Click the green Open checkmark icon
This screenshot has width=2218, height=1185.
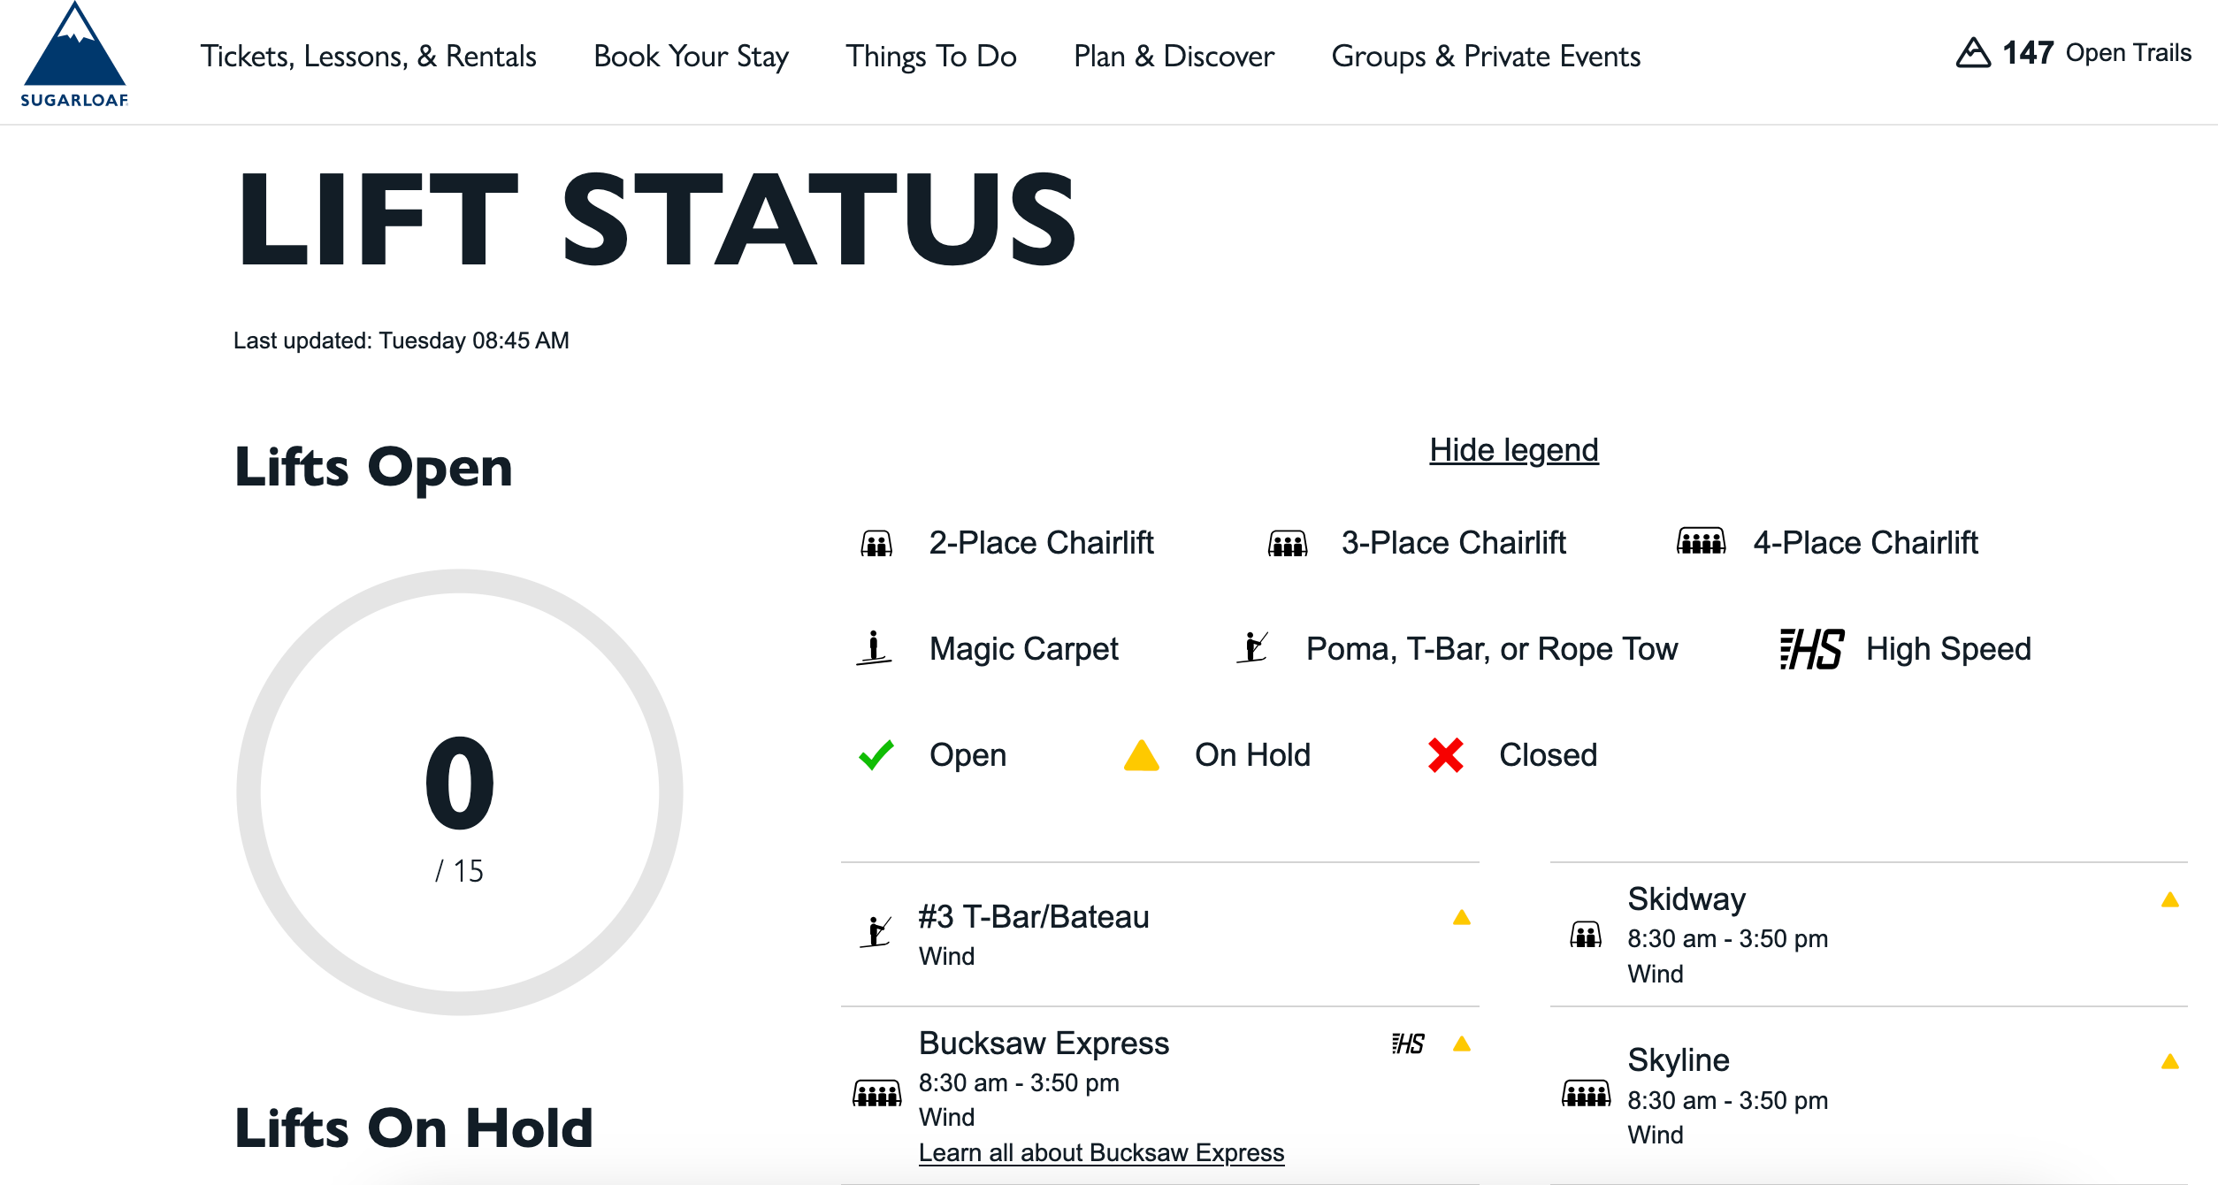pyautogui.click(x=876, y=755)
